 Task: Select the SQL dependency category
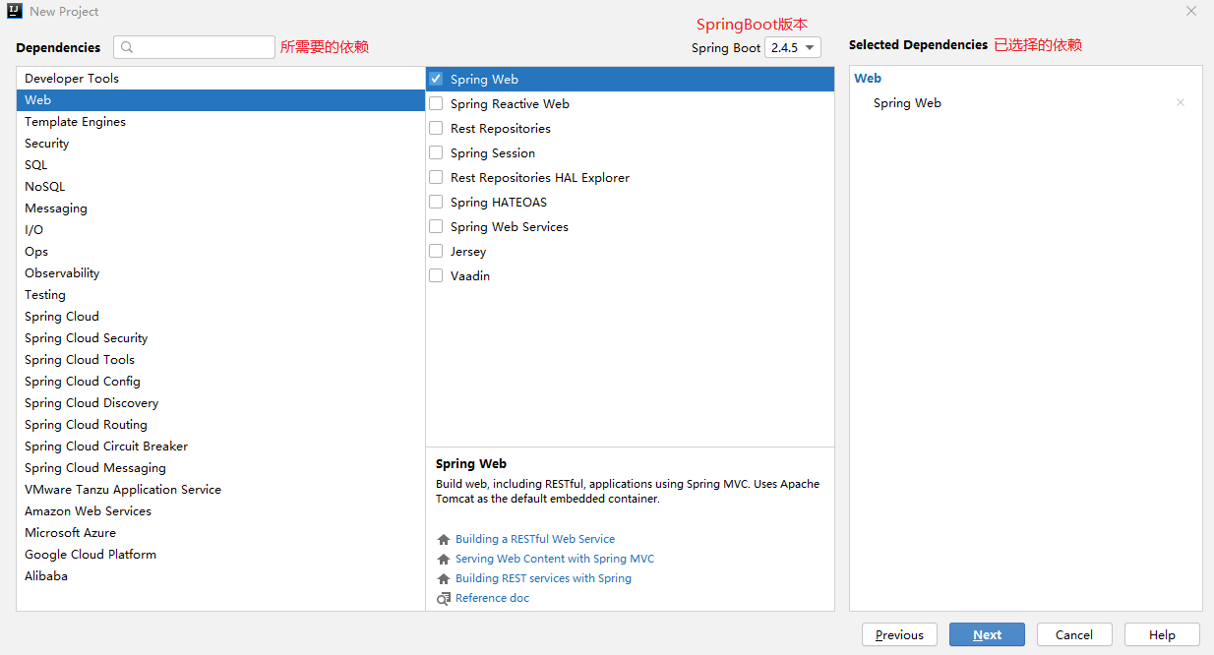(x=220, y=165)
